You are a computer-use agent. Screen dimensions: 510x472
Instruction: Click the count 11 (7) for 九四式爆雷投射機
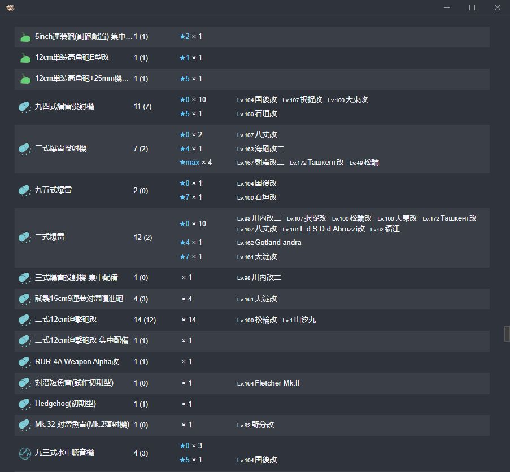pyautogui.click(x=142, y=107)
